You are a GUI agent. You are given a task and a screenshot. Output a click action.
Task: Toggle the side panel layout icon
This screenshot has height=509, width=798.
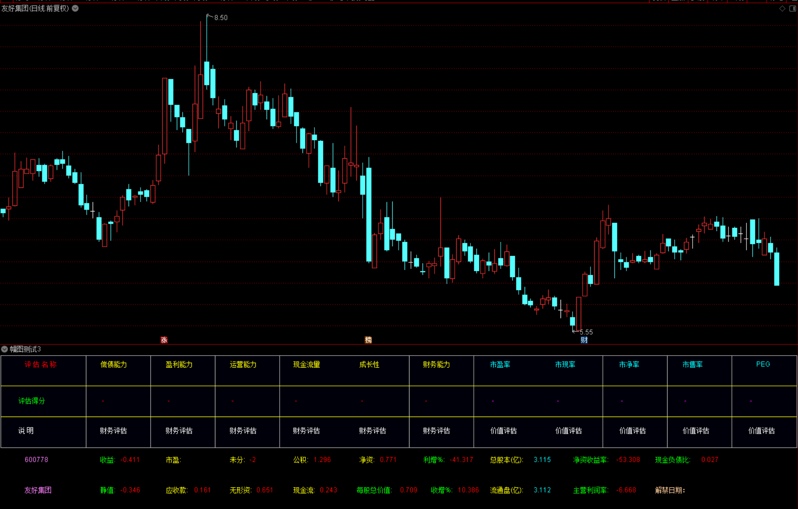click(792, 8)
